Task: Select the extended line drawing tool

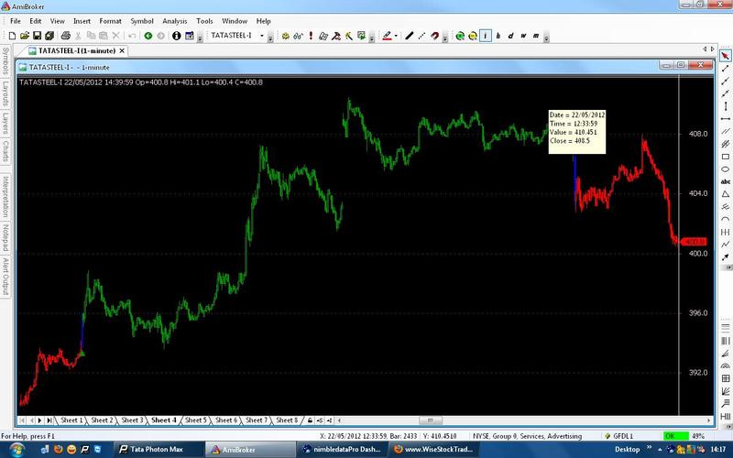Action: click(725, 93)
